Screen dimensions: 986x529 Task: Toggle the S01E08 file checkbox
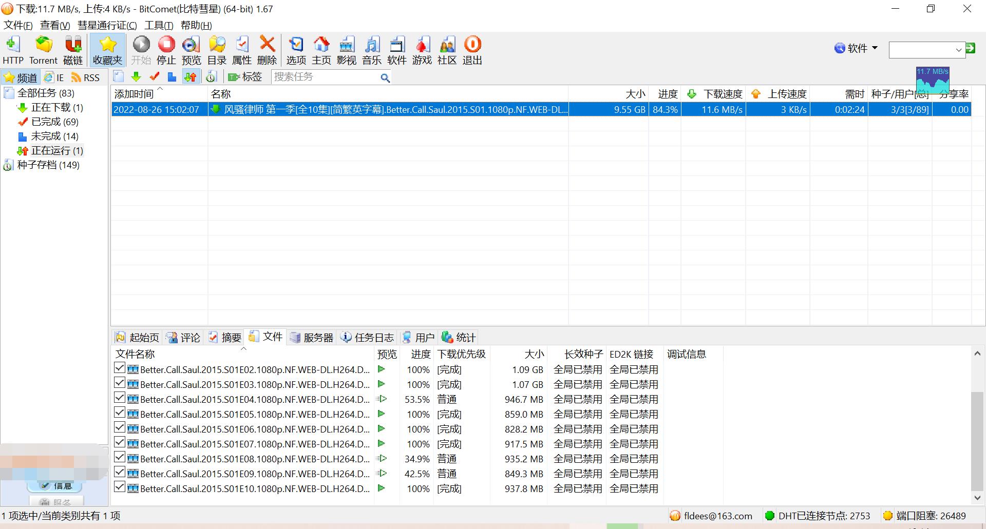[x=120, y=457]
